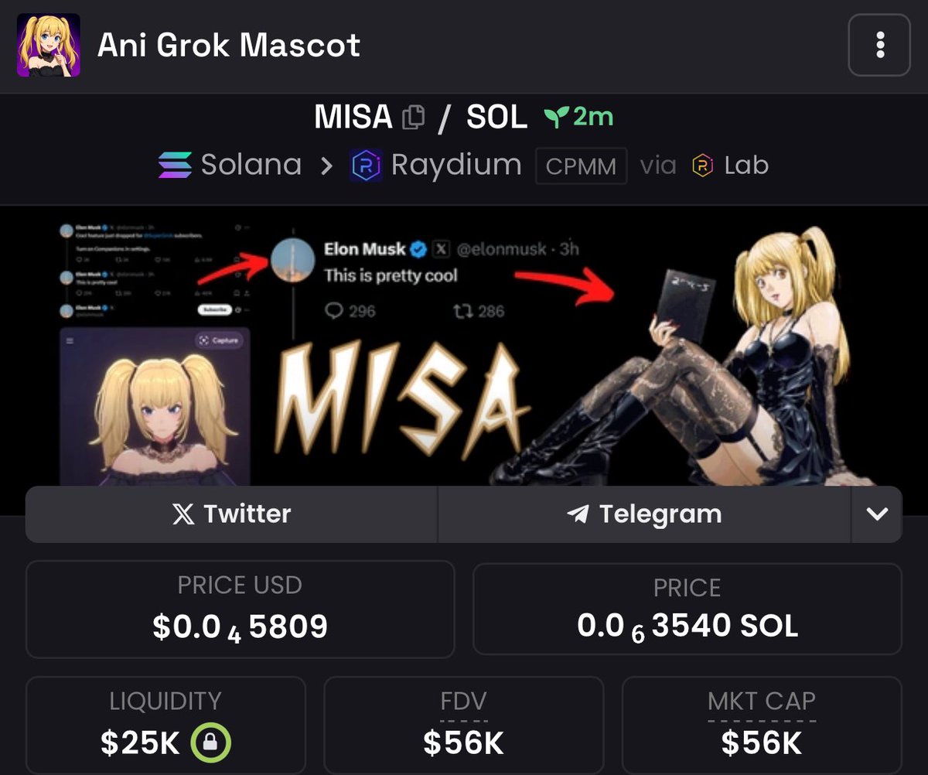
Task: Click the MKT CAP label
Action: (762, 702)
